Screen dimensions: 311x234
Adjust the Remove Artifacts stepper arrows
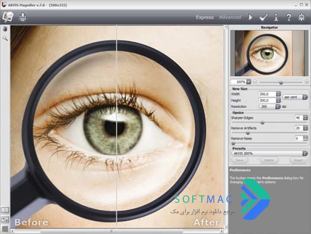[x=305, y=128]
